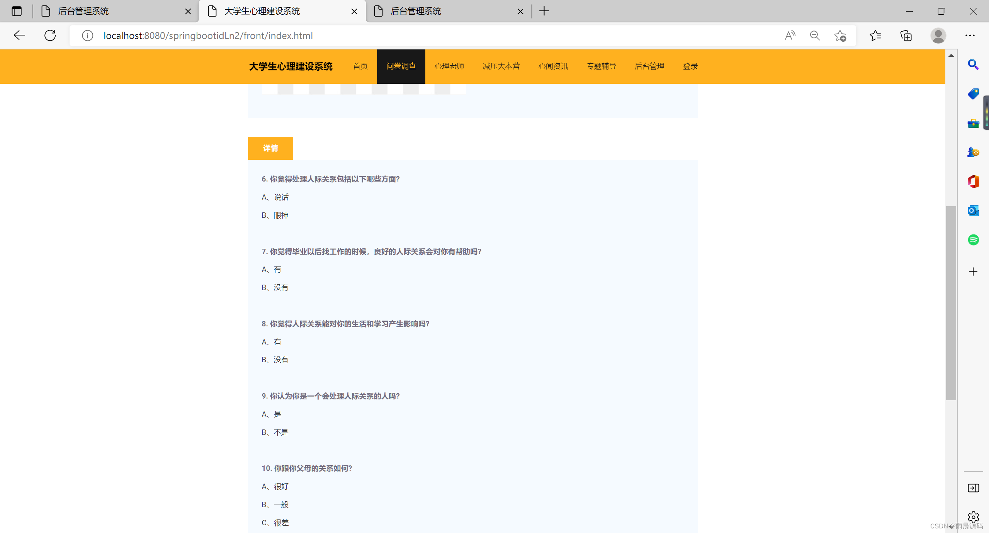Open sidebar settings gear
The width and height of the screenshot is (989, 533).
(973, 517)
